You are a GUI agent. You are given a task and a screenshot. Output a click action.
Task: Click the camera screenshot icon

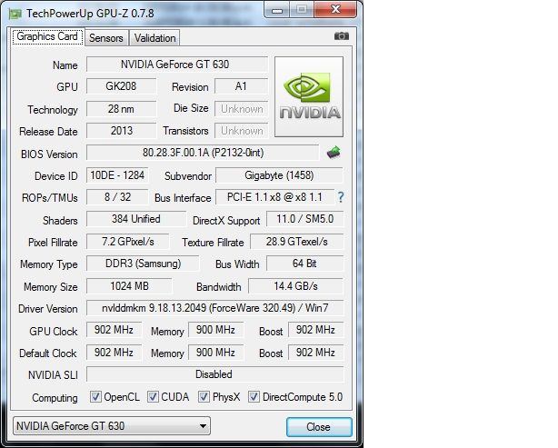[x=342, y=36]
